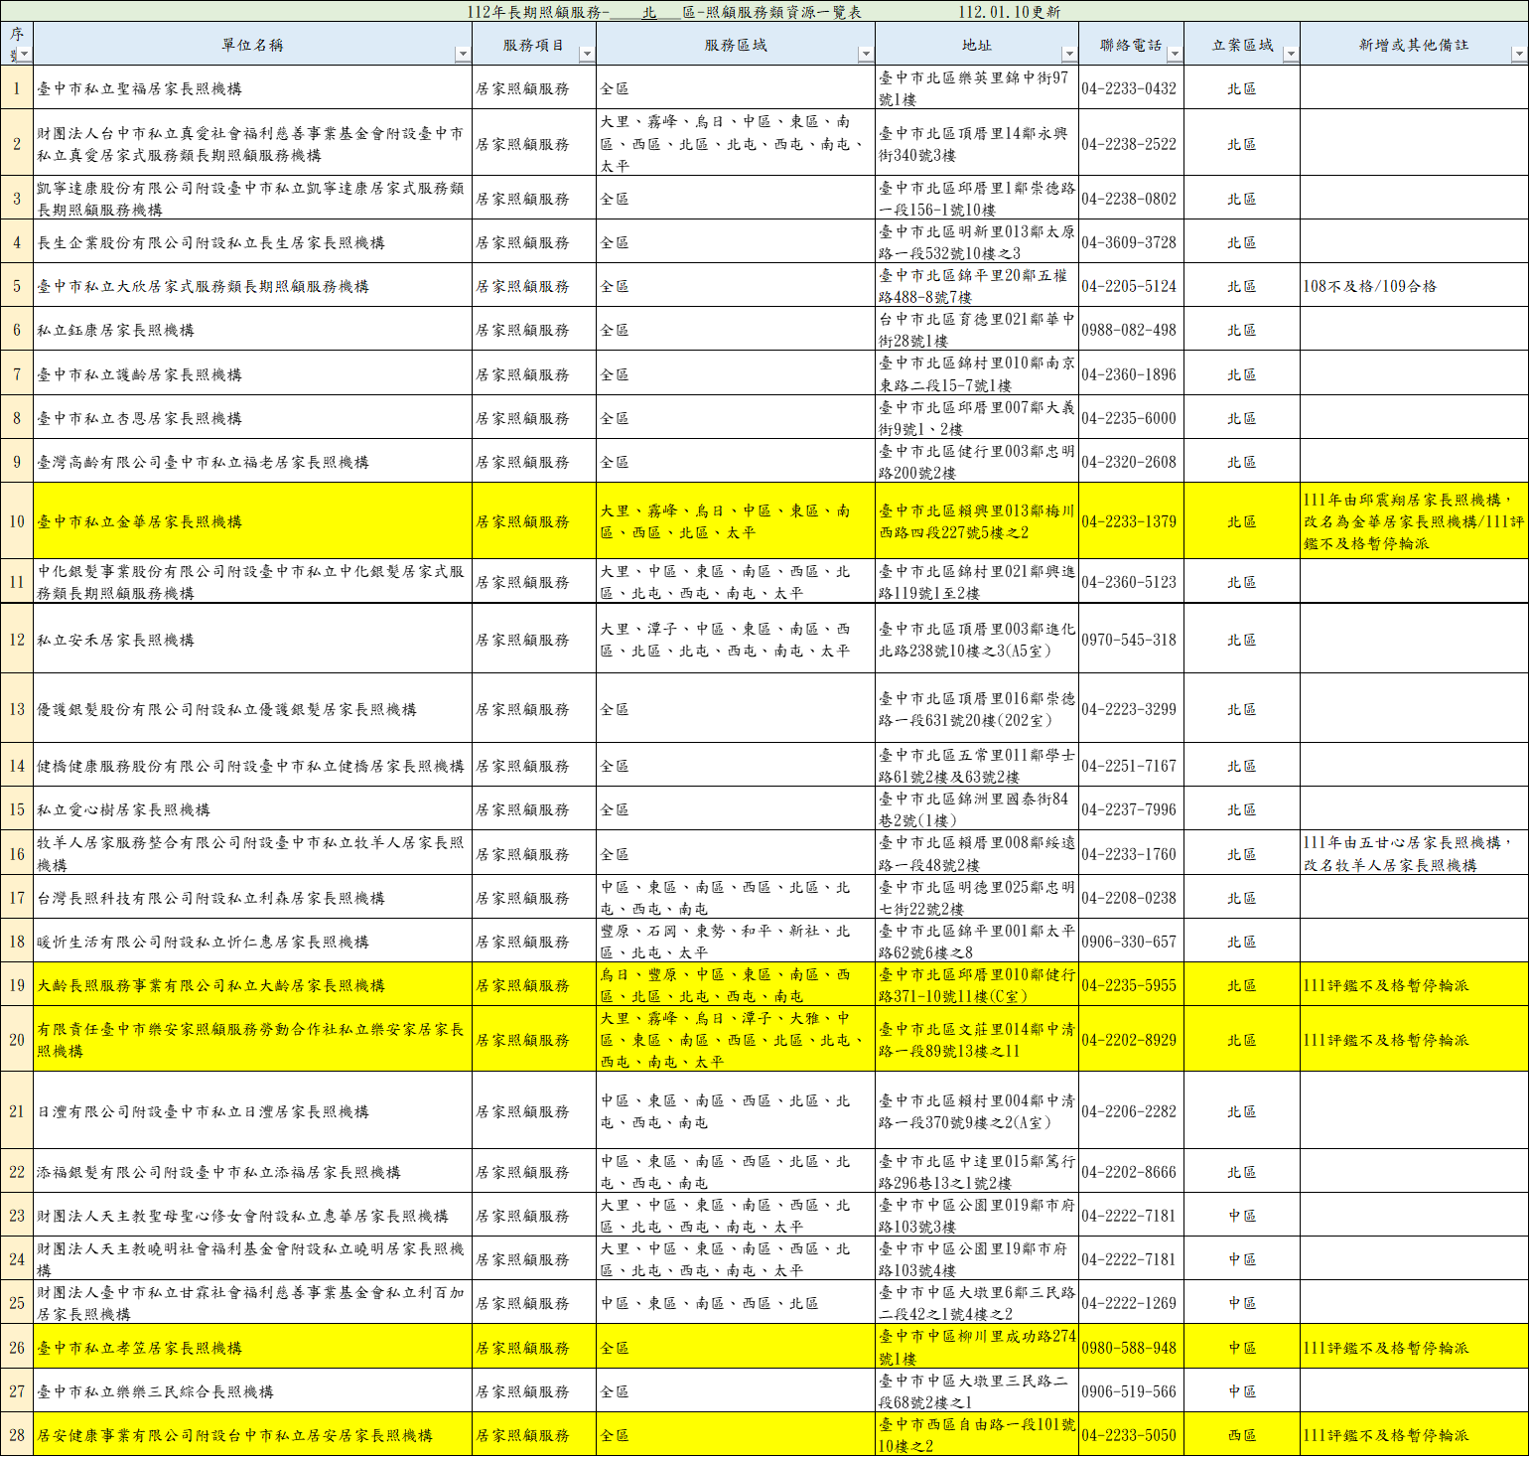Viewport: 1530px width, 1457px height.
Task: Select remark 111年由邱震翔居家長照機構改名為金華
Action: (1414, 521)
